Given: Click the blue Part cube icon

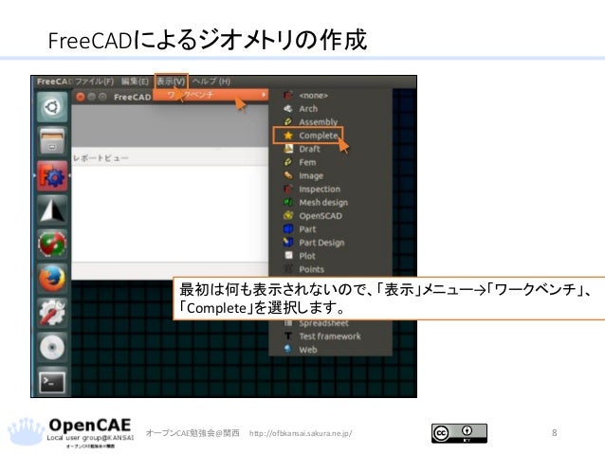Looking at the screenshot, I should [x=288, y=229].
